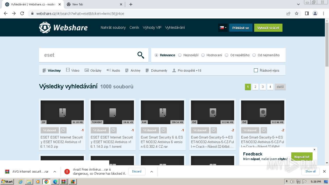Go back to the previous page
This screenshot has width=329, height=185.
coord(6,13)
